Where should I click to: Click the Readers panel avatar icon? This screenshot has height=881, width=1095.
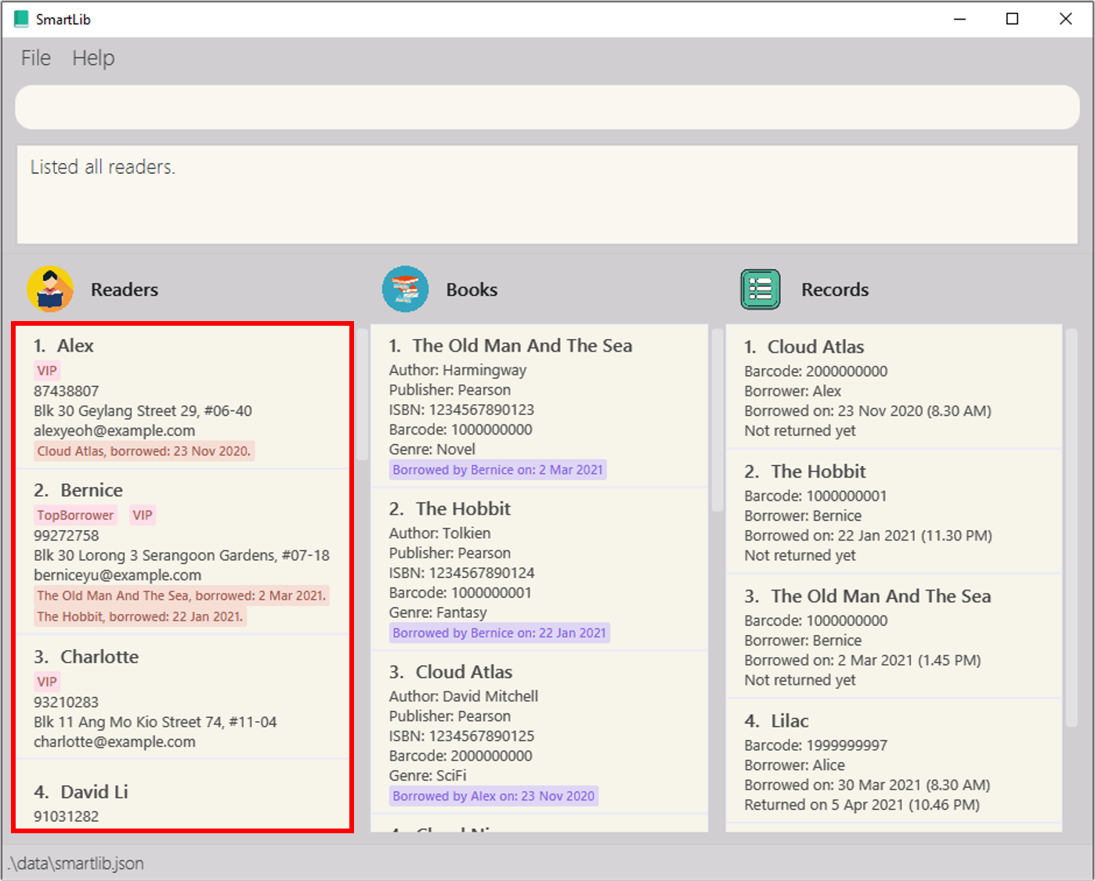pyautogui.click(x=50, y=289)
